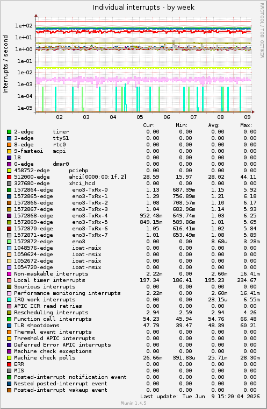Click the 08 day marker on x-axis
The width and height of the screenshot is (267, 409).
(221, 117)
